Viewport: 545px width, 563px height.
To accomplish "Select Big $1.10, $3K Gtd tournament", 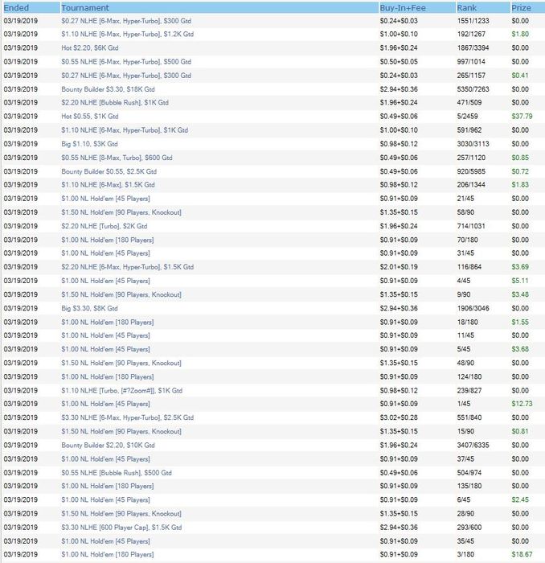I will 89,144.
